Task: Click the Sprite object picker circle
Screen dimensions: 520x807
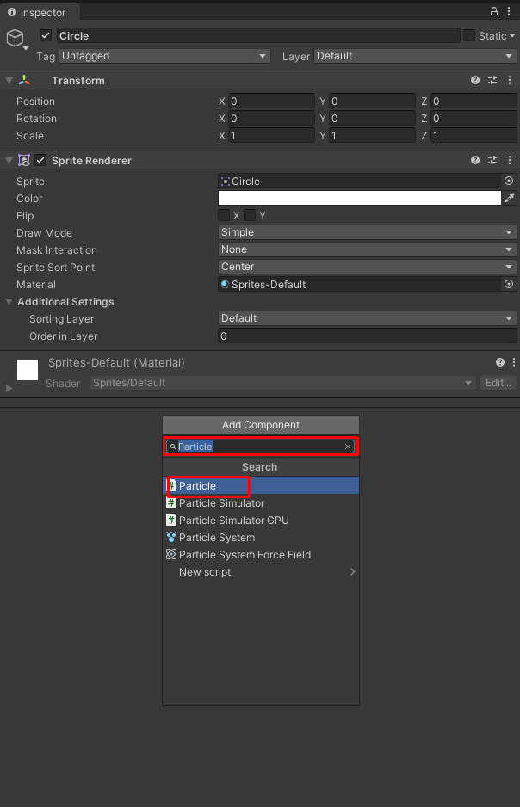Action: [x=509, y=181]
